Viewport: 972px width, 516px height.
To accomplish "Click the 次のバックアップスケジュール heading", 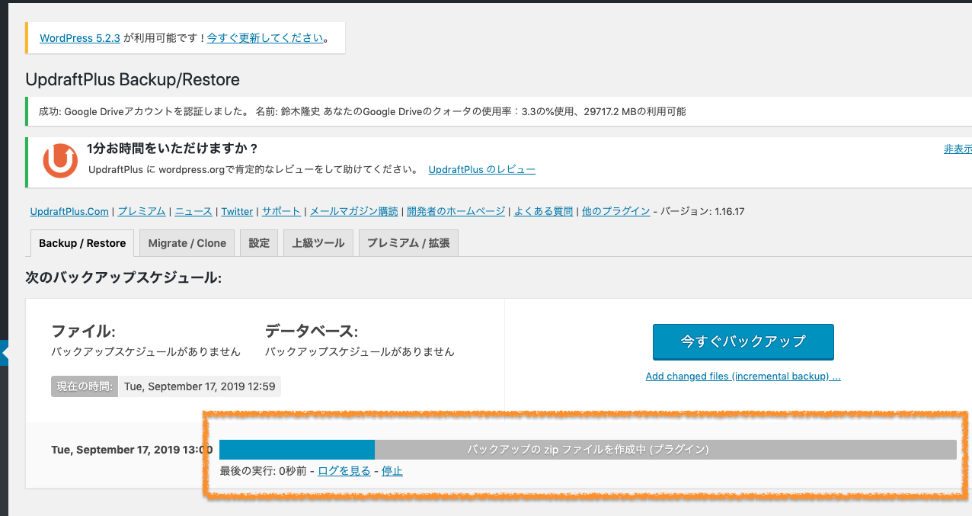I will click(x=123, y=278).
